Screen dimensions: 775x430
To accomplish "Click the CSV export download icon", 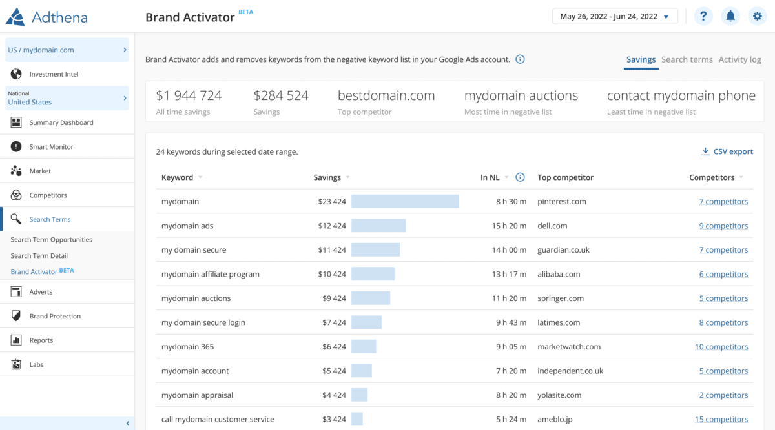I will pyautogui.click(x=705, y=151).
